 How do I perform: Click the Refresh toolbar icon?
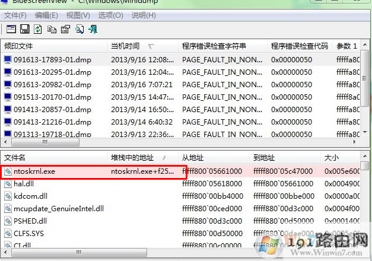click(x=38, y=29)
